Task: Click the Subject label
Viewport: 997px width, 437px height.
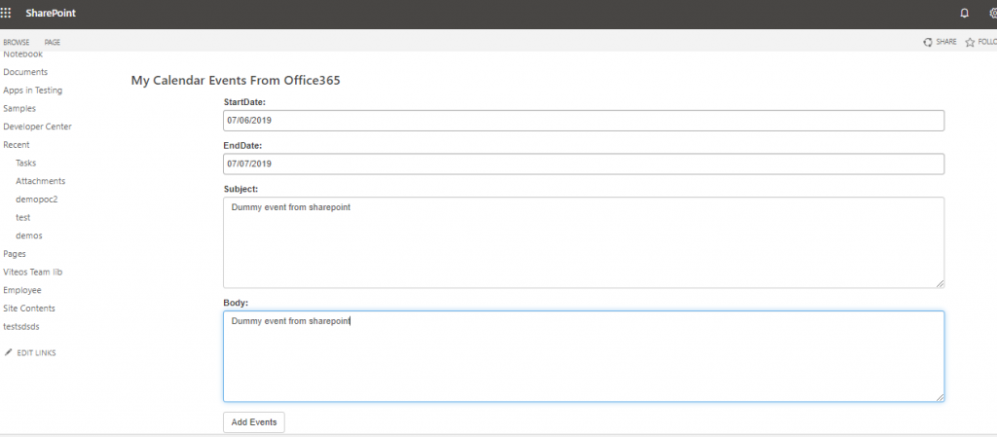Action: (241, 189)
